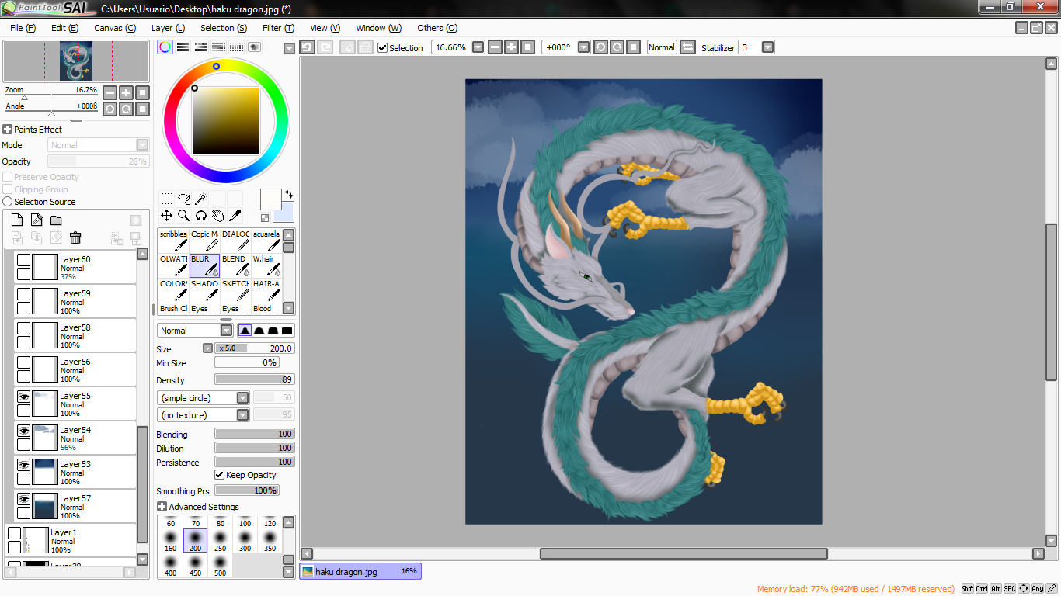
Task: Open the Filter menu
Action: [278, 28]
